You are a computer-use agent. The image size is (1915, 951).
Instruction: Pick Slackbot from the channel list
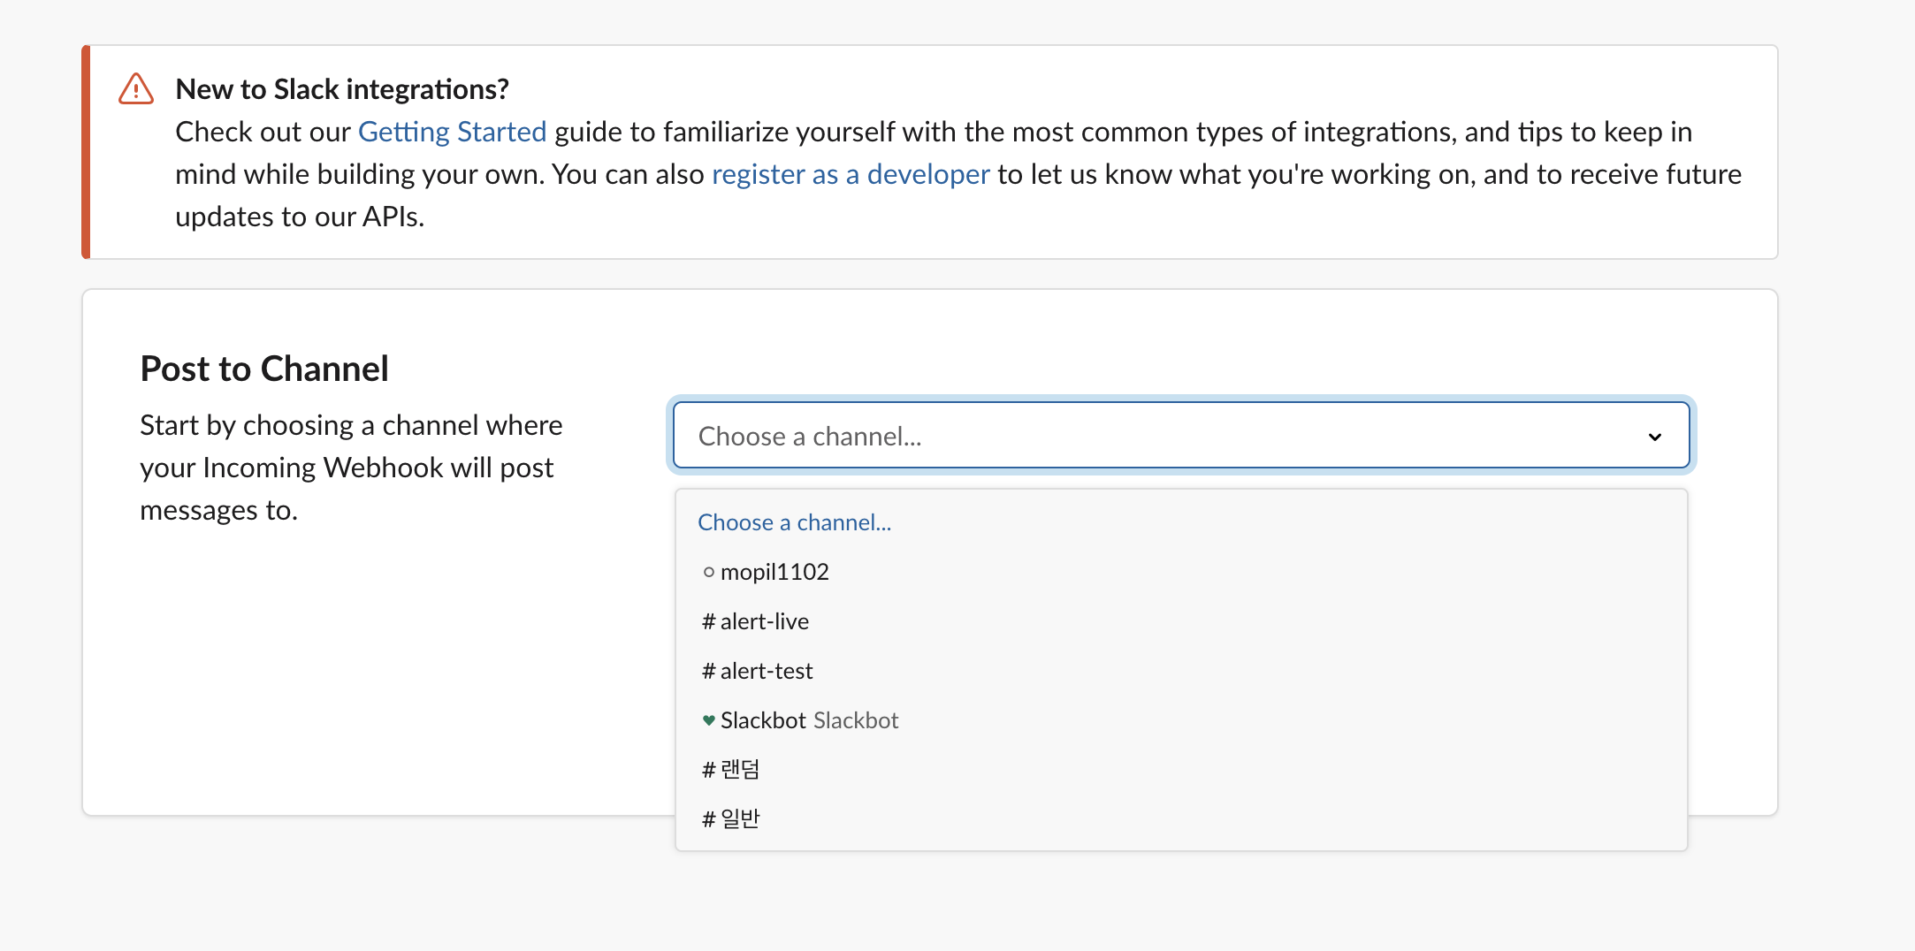1181,720
